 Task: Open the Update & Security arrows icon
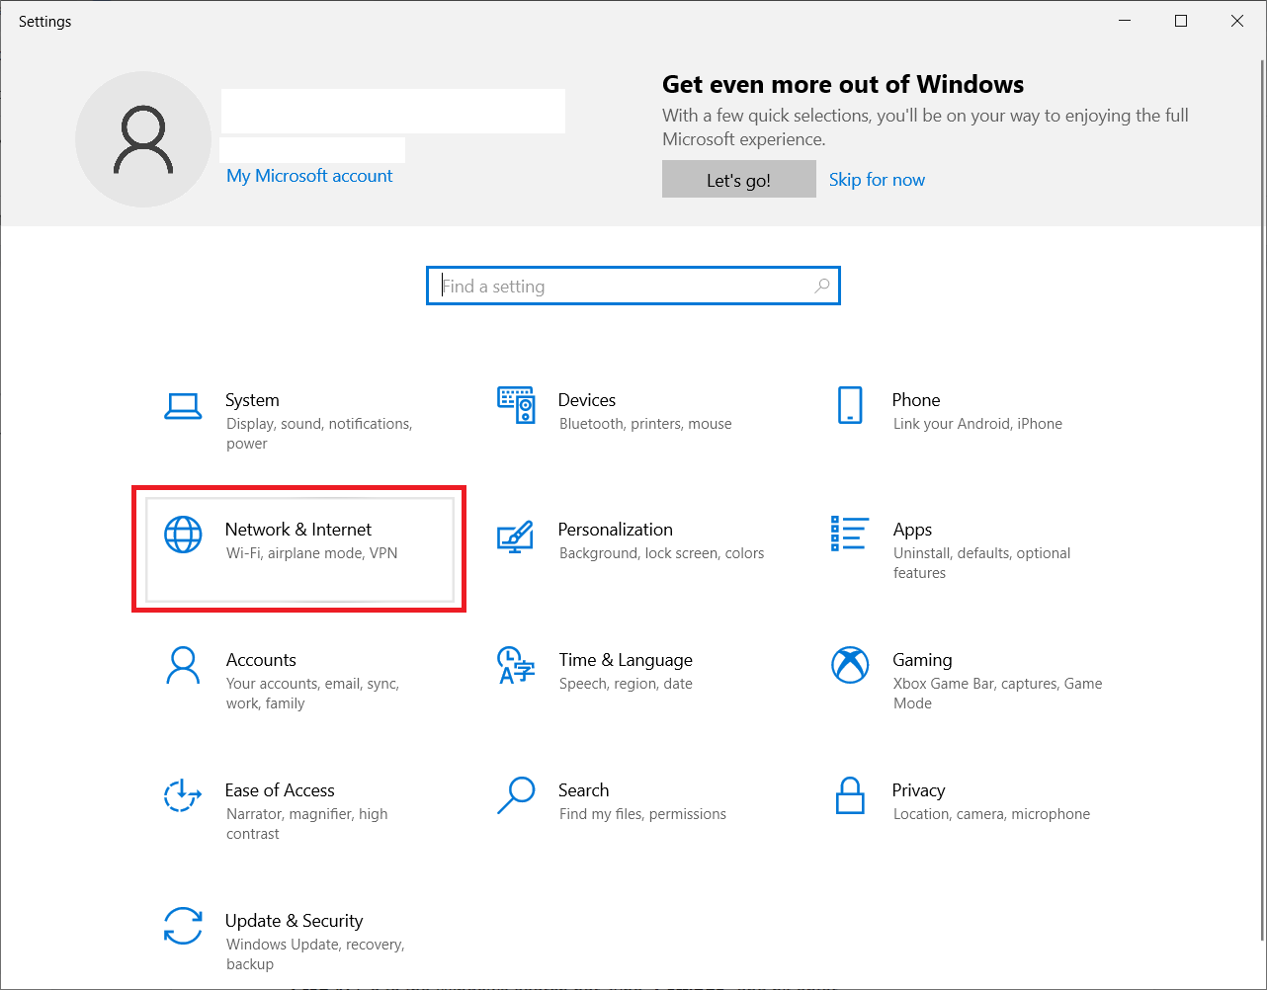click(x=183, y=926)
